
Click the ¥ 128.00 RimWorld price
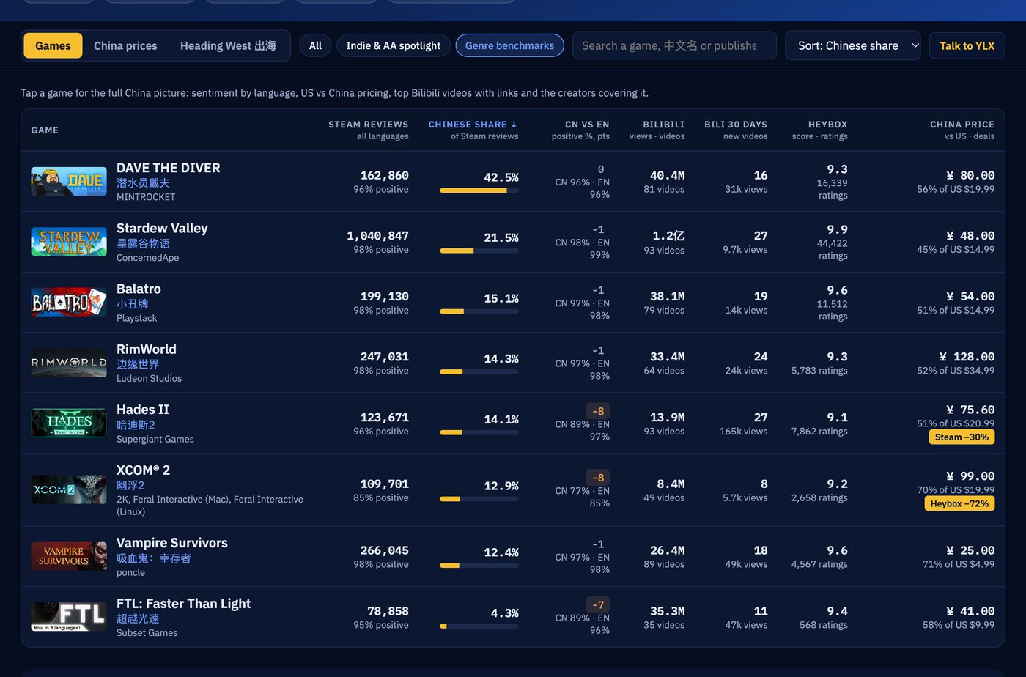point(967,357)
